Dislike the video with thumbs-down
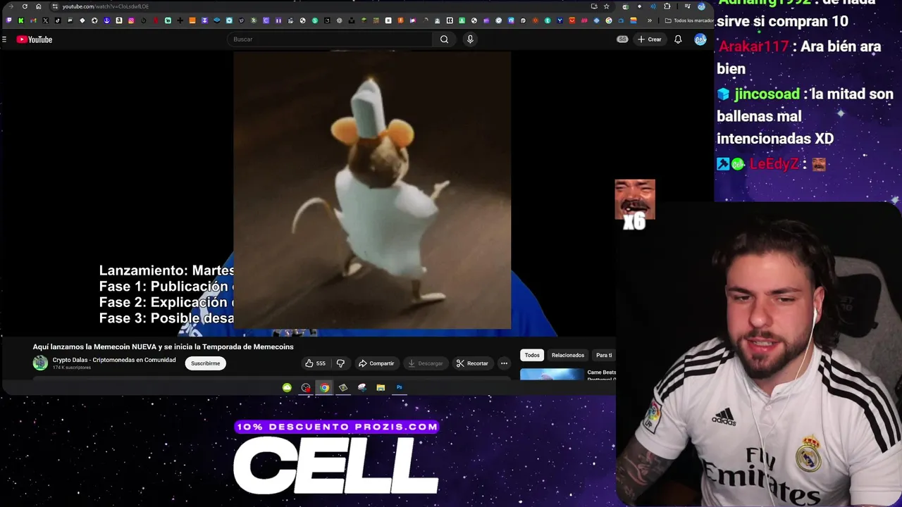902x507 pixels. pyautogui.click(x=340, y=363)
